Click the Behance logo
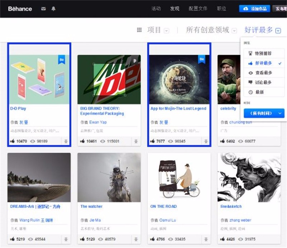This screenshot has width=287, height=248. 20,9
